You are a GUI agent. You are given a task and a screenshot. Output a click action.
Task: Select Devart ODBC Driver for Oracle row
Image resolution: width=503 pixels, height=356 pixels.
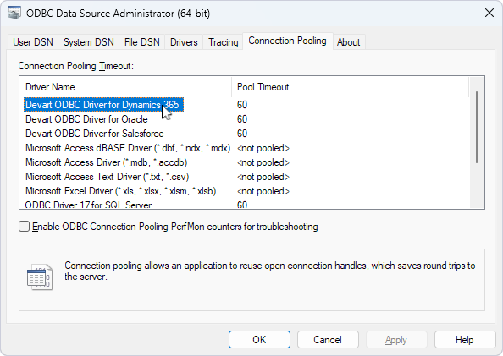[x=86, y=119]
